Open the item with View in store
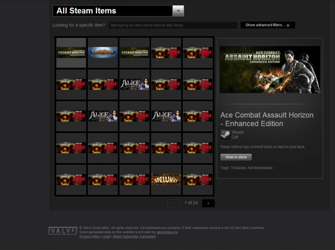This screenshot has height=250, width=335. click(x=236, y=157)
